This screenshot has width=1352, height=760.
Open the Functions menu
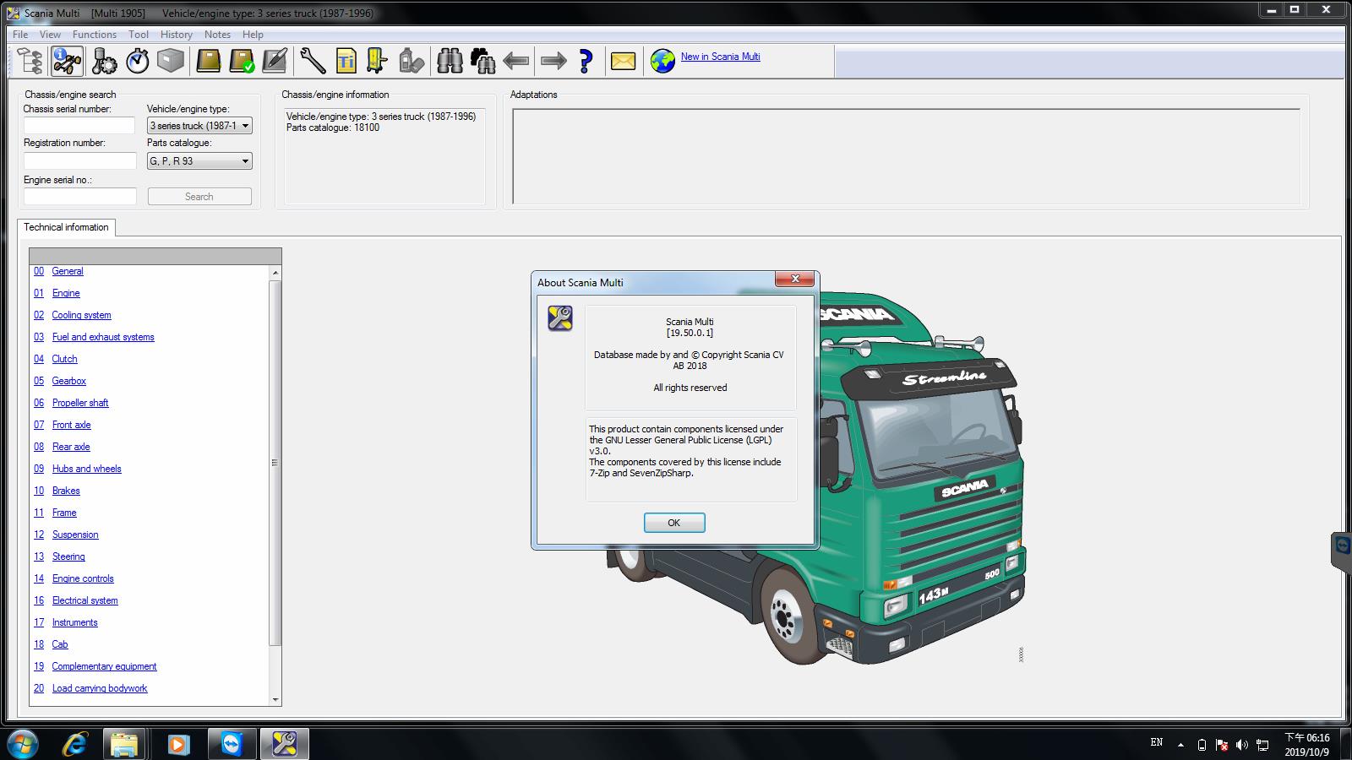point(95,35)
